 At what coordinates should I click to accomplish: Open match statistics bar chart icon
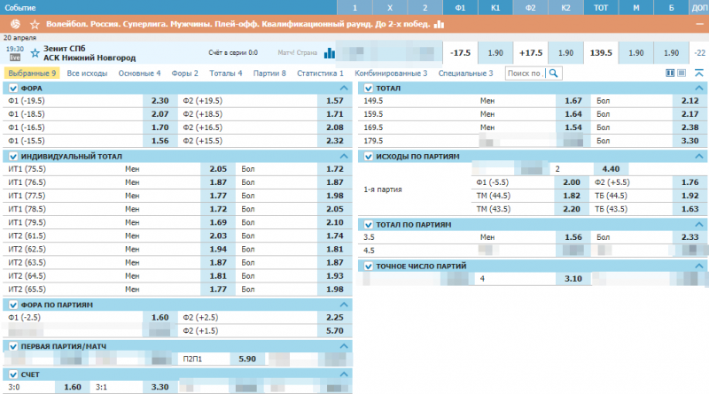tap(330, 52)
